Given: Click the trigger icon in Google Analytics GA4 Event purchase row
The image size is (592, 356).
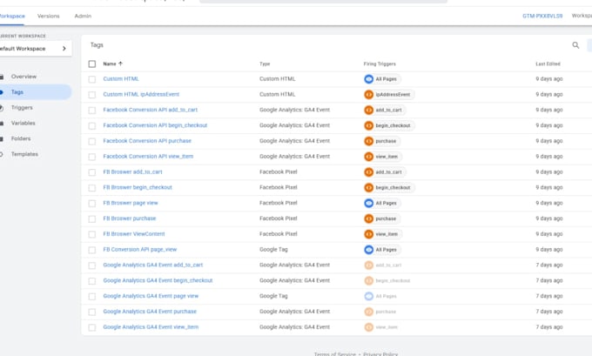Looking at the screenshot, I should (x=368, y=312).
